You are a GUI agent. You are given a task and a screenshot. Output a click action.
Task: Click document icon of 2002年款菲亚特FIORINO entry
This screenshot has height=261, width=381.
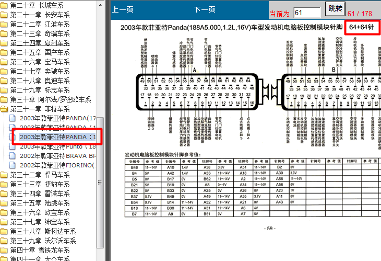point(13,165)
